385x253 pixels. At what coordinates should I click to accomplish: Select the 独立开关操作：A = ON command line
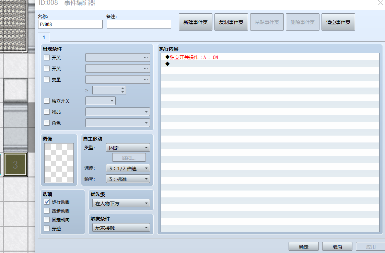coord(270,57)
